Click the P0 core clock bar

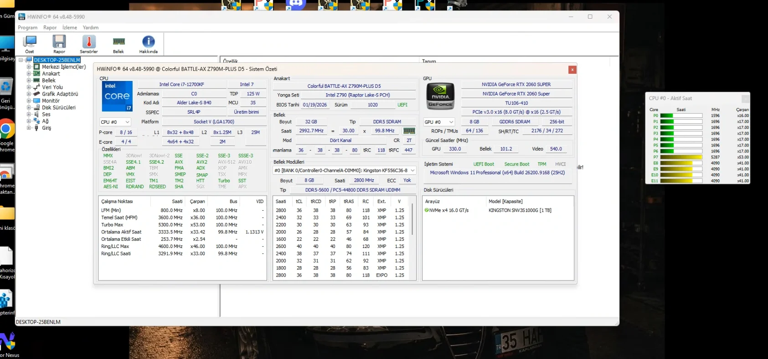point(681,116)
